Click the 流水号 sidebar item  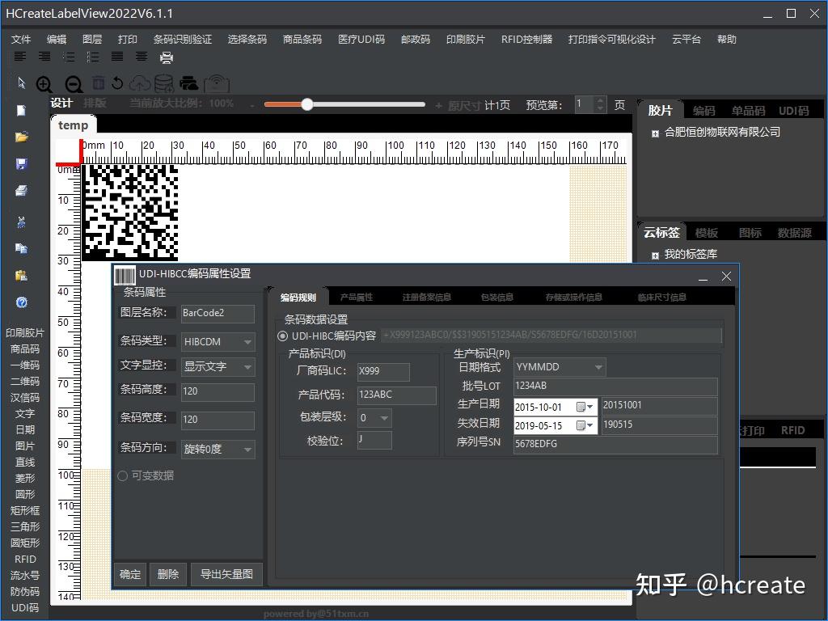[25, 576]
